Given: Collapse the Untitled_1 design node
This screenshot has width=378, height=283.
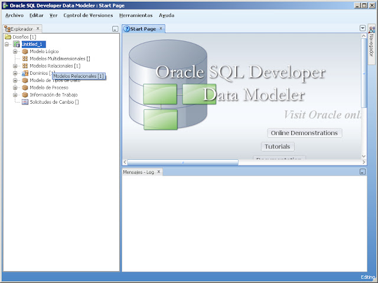Looking at the screenshot, I should click(6, 44).
